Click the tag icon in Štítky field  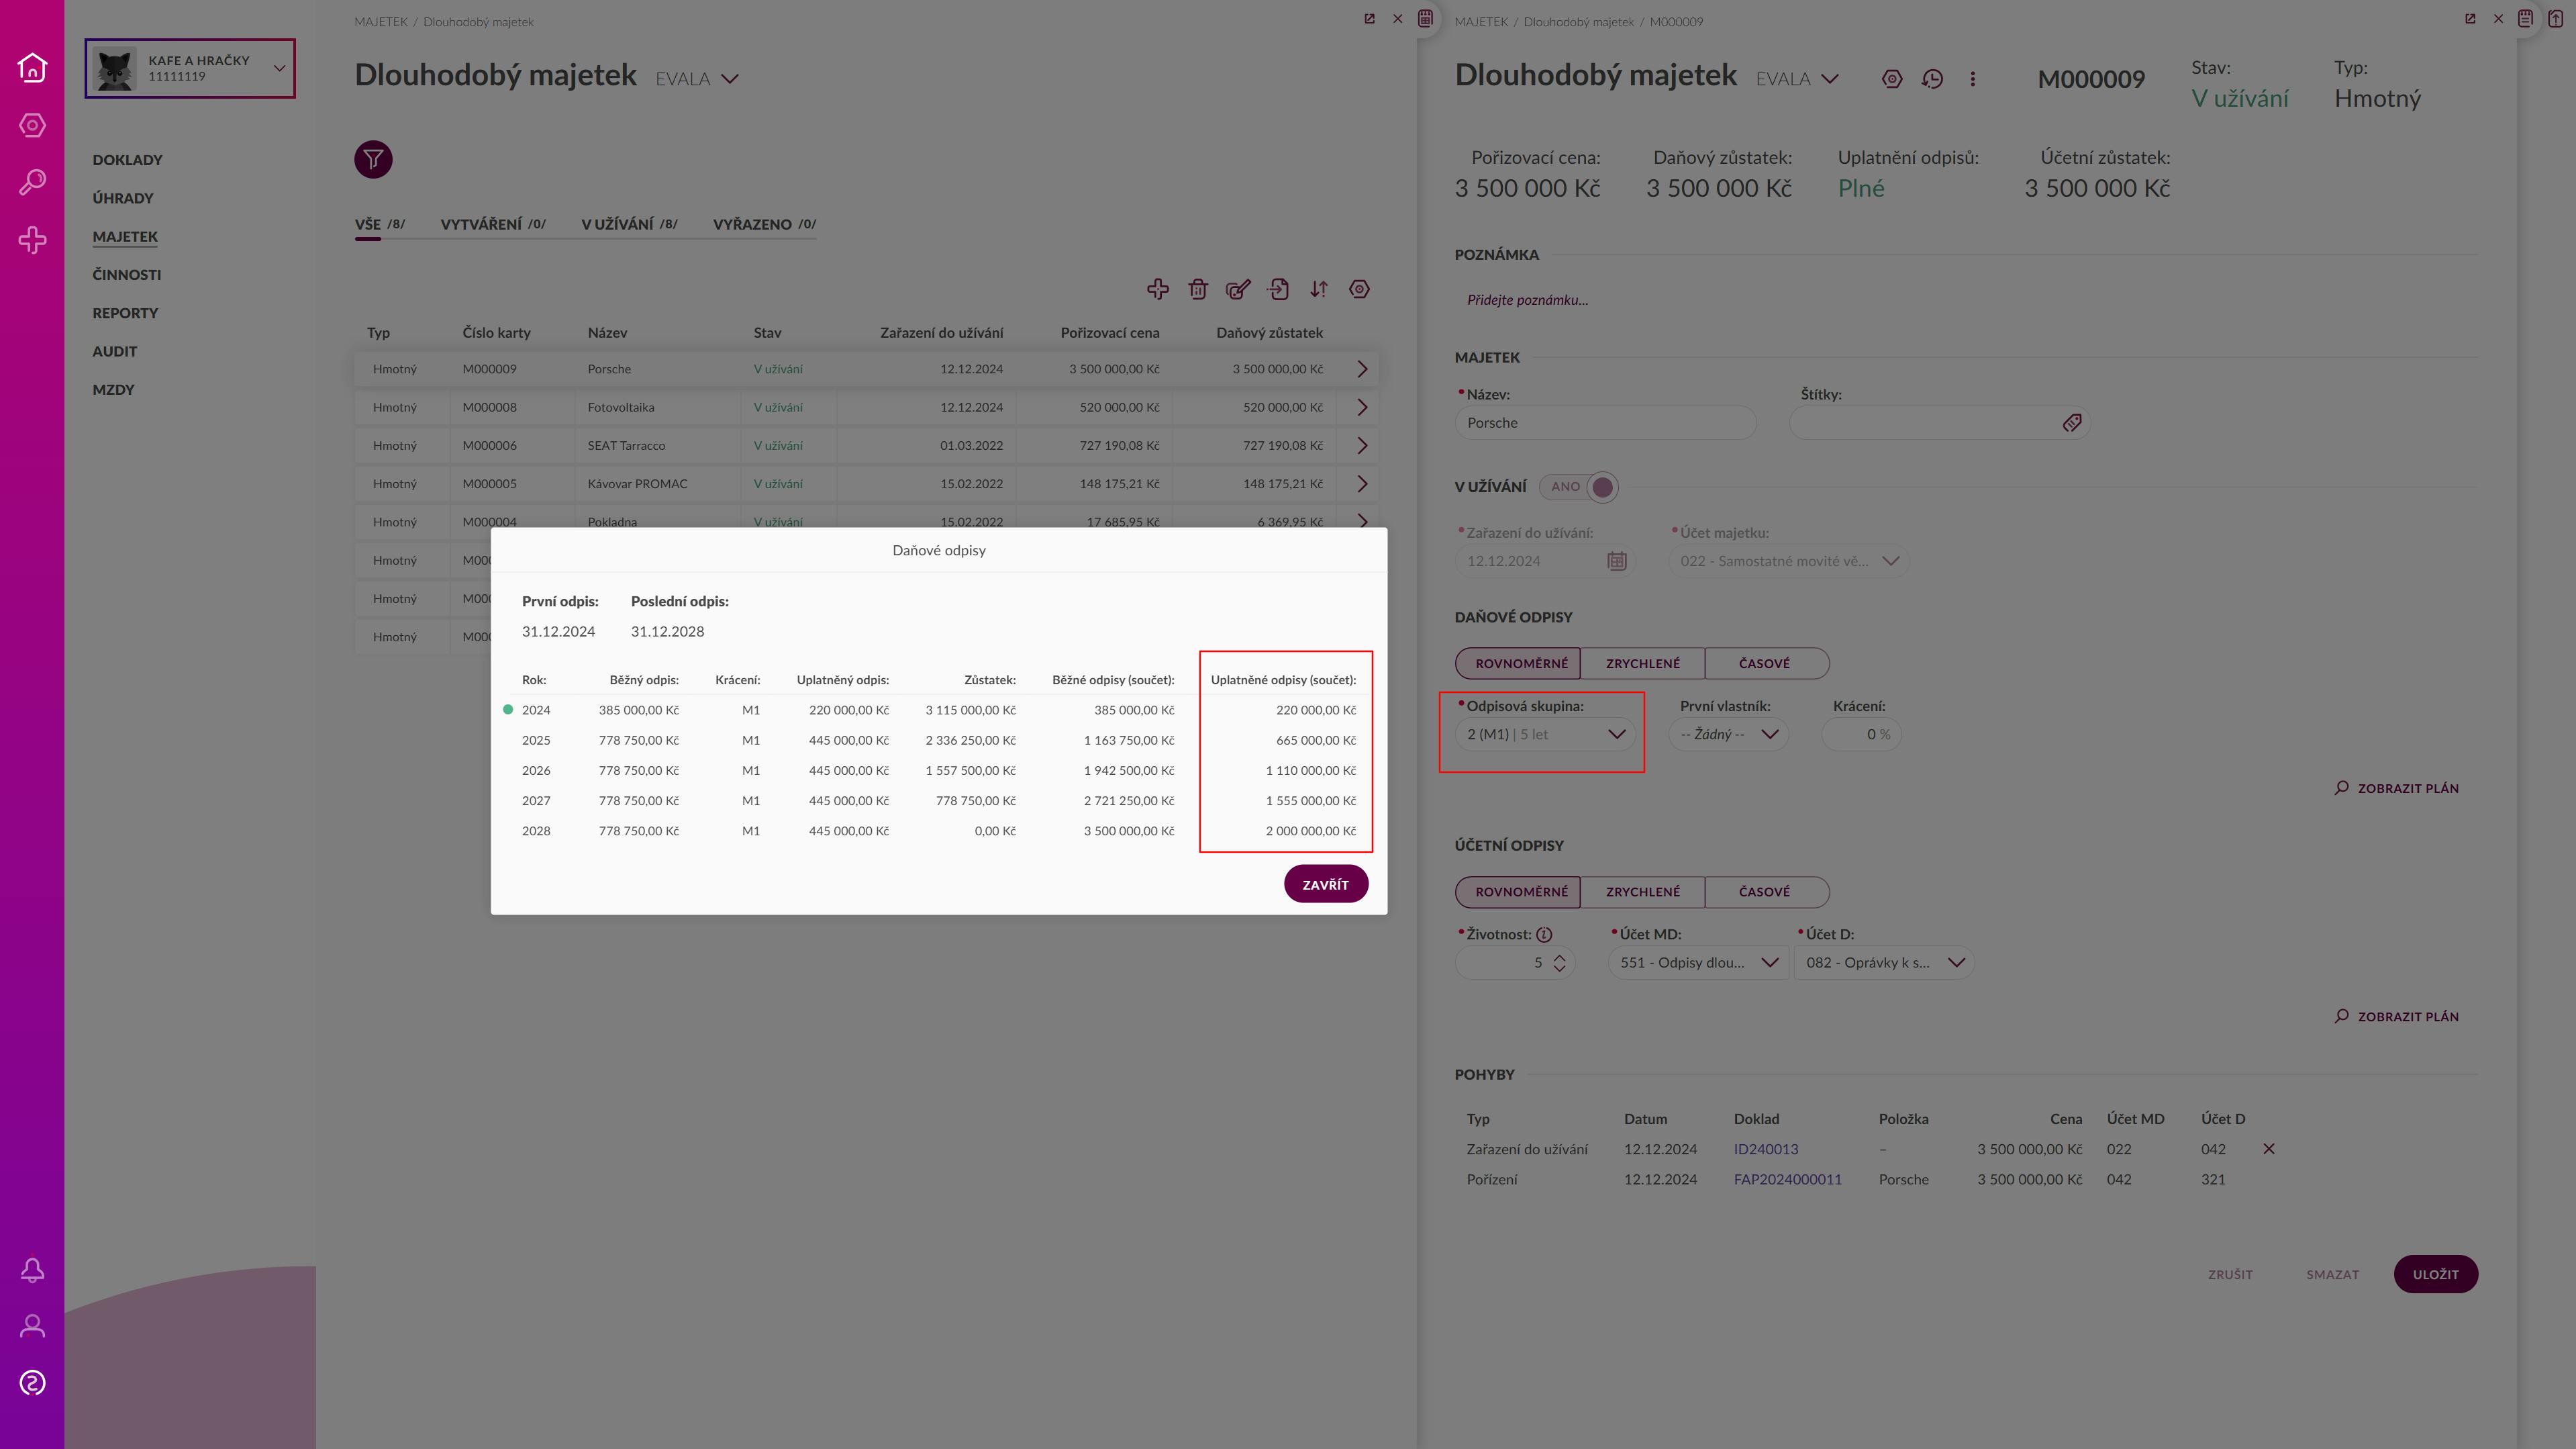coord(2071,423)
